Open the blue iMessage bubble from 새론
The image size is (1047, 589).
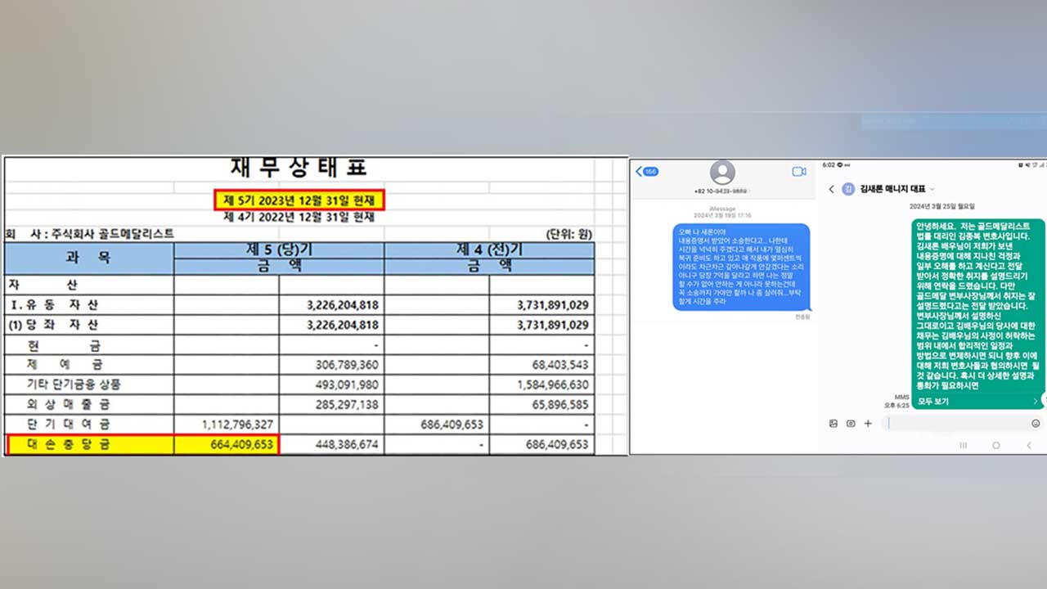point(741,268)
